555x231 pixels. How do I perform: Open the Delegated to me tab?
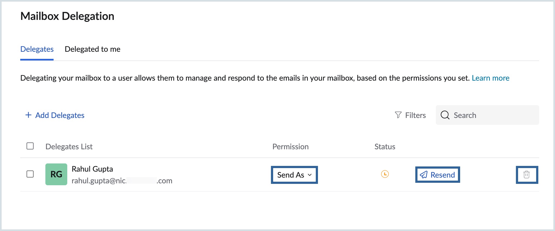pos(92,49)
